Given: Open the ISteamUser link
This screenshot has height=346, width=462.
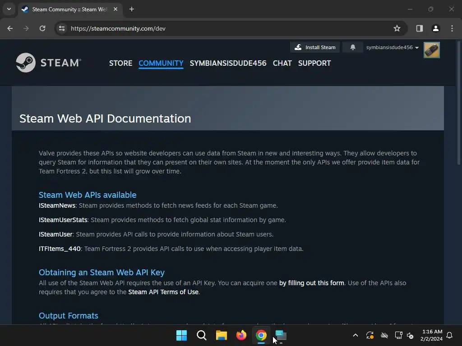Looking at the screenshot, I should (x=55, y=234).
